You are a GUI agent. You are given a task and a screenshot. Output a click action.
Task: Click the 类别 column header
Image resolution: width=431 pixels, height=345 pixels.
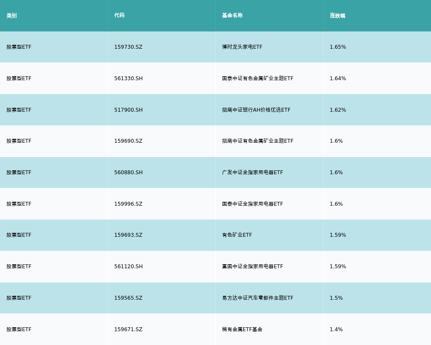point(12,16)
